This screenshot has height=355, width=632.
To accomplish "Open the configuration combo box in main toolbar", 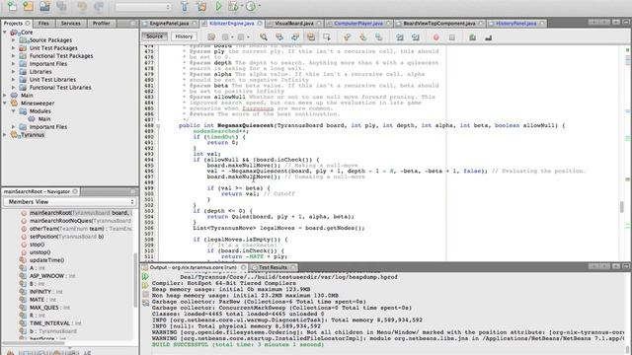I will (x=143, y=7).
